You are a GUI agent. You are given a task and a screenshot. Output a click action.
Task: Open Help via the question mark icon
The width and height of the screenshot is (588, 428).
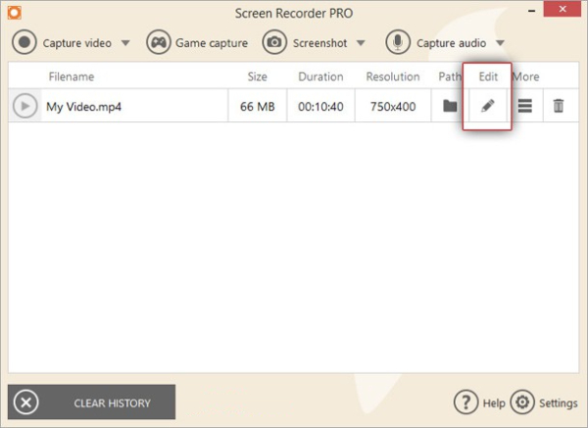pos(465,403)
